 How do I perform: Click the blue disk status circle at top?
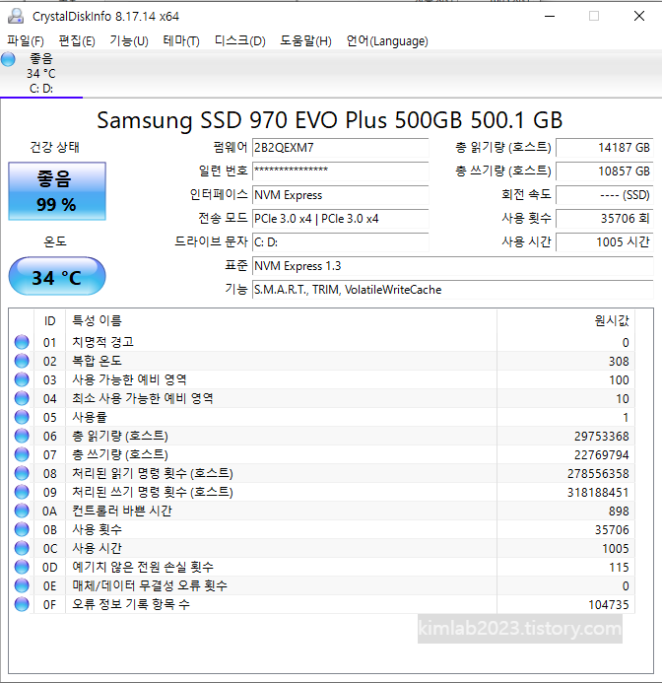tap(8, 59)
